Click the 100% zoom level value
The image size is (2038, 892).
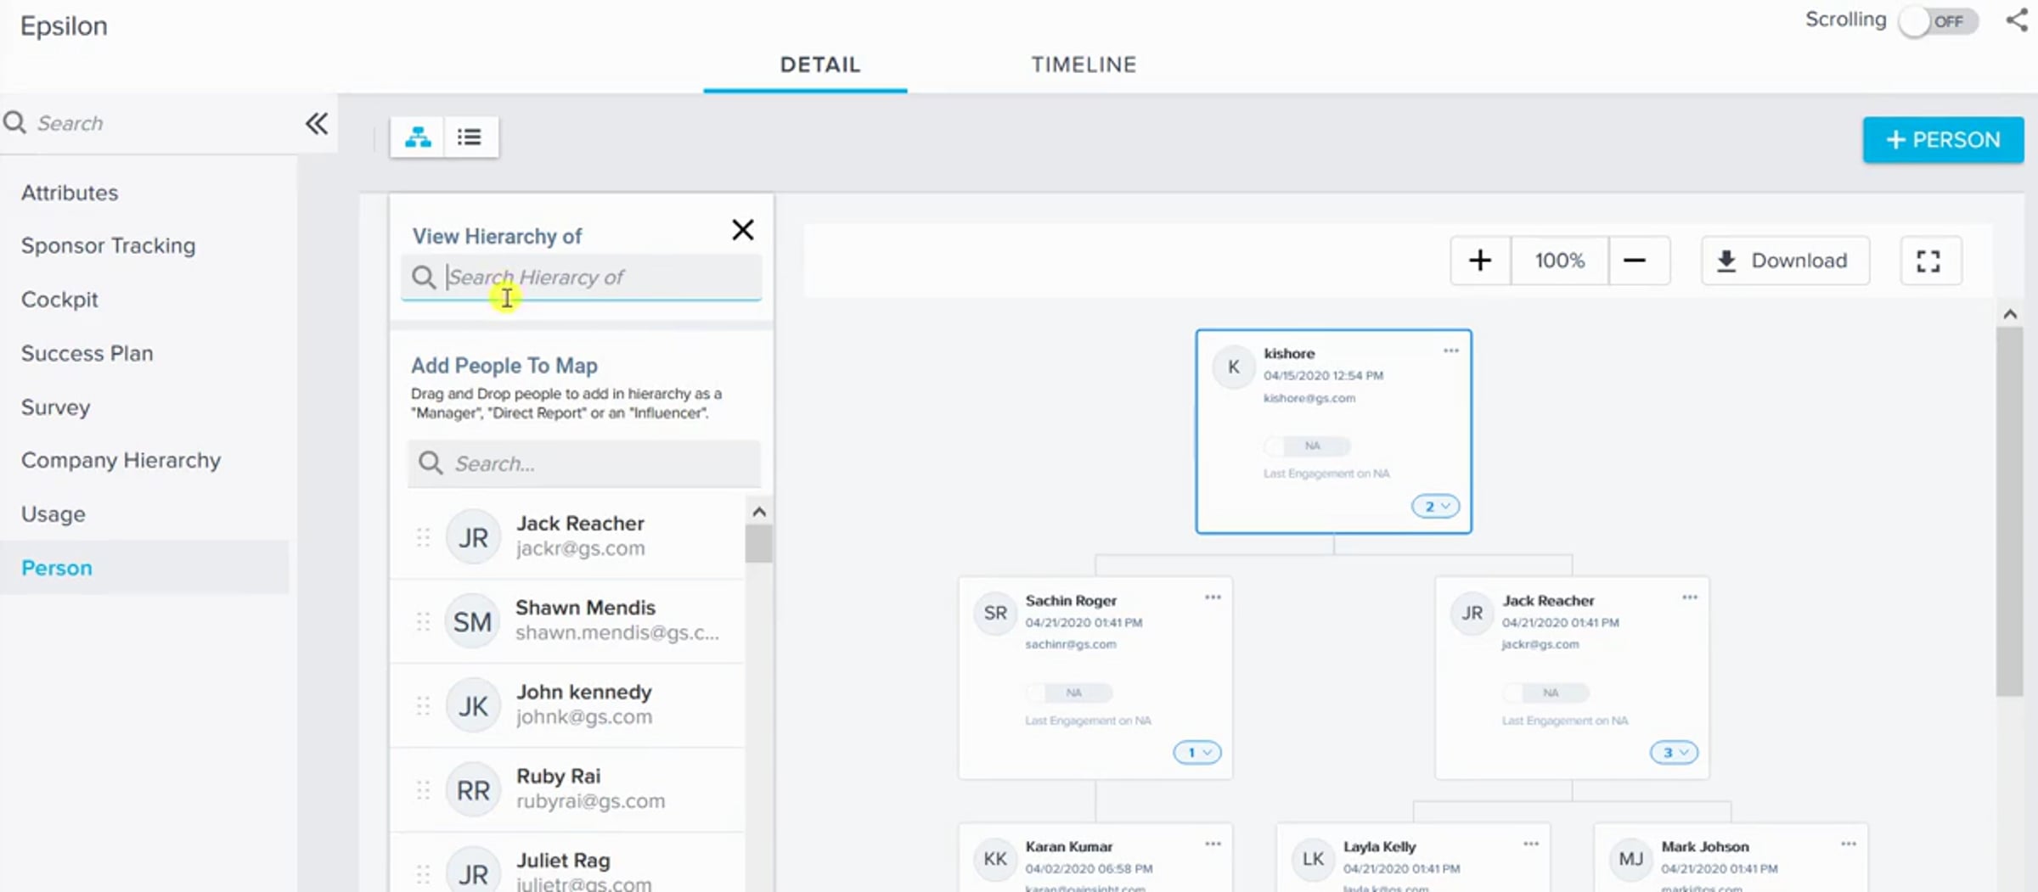[1560, 261]
